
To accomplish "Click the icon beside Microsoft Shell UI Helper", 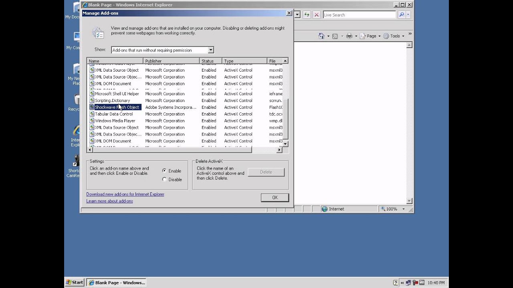I will [x=92, y=94].
